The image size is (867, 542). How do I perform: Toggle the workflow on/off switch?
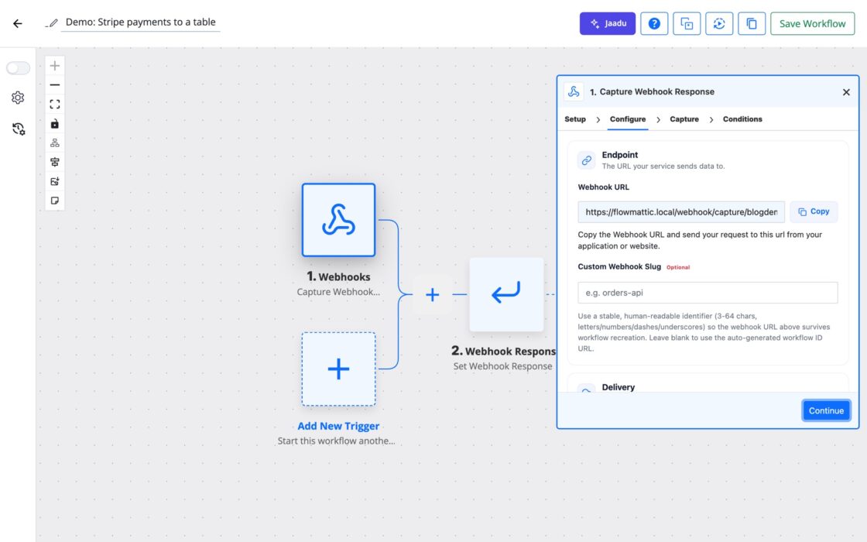pos(18,67)
